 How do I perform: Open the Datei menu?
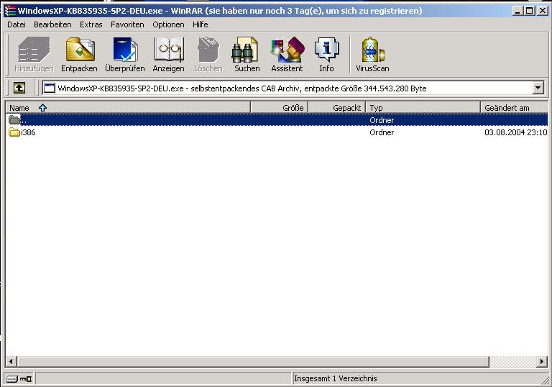(x=17, y=24)
